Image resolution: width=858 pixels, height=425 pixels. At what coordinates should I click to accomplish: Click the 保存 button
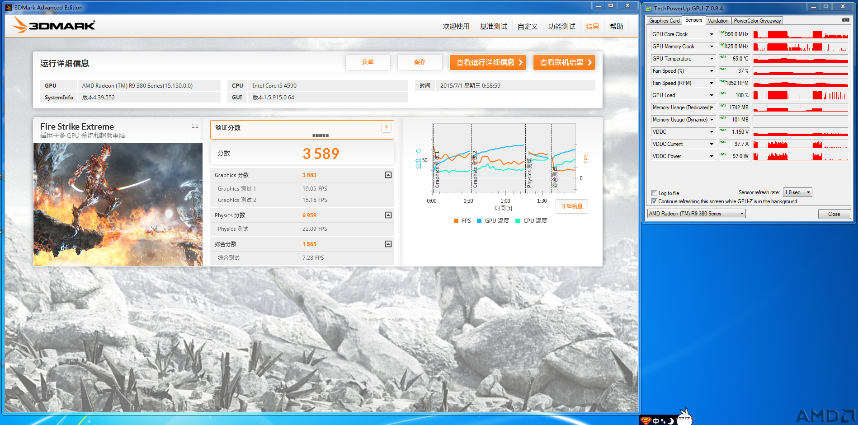coord(420,62)
